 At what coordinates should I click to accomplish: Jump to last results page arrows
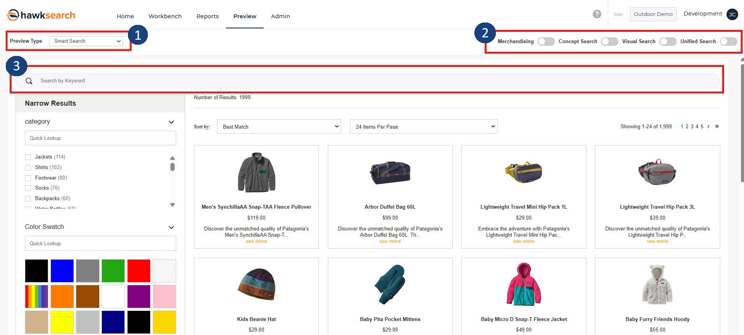(x=717, y=126)
